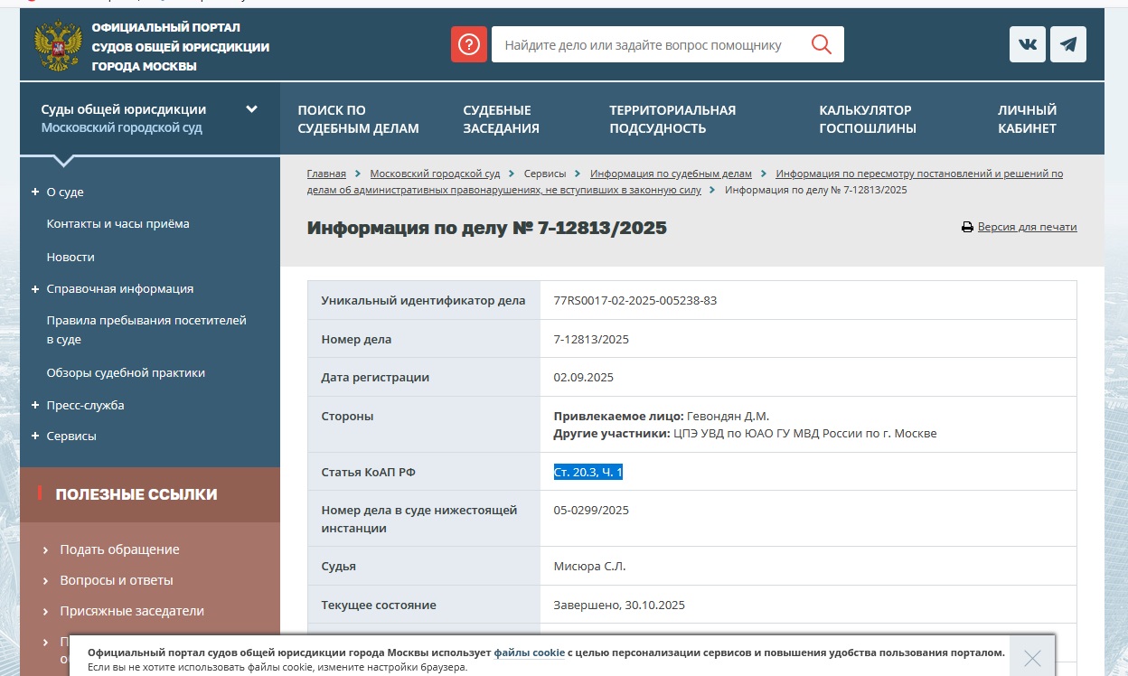Expand the 'Справочная информация' sidebar section
The height and width of the screenshot is (676, 1128).
35,289
